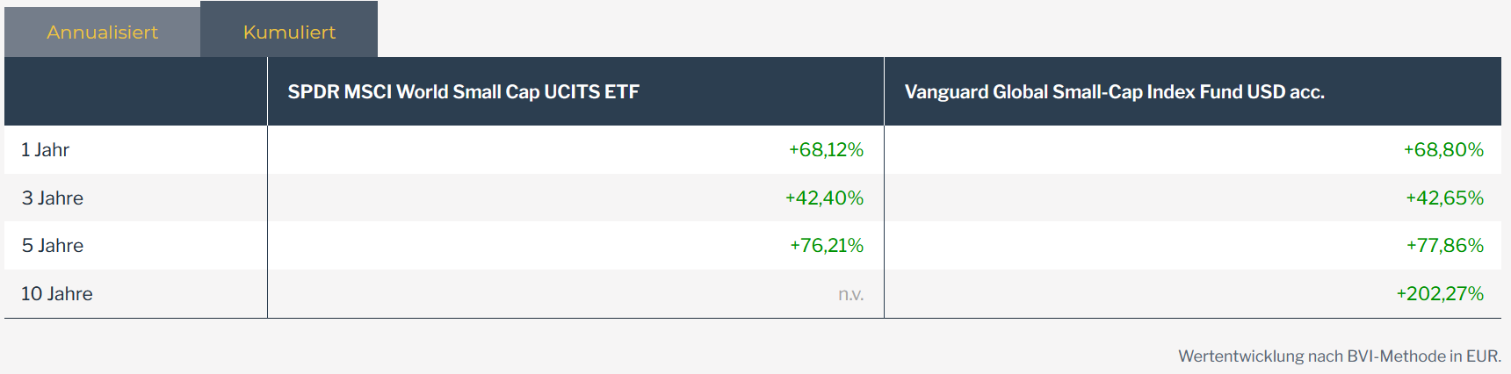Select the +42,65% three-year value
Image resolution: width=1511 pixels, height=374 pixels.
(1444, 198)
